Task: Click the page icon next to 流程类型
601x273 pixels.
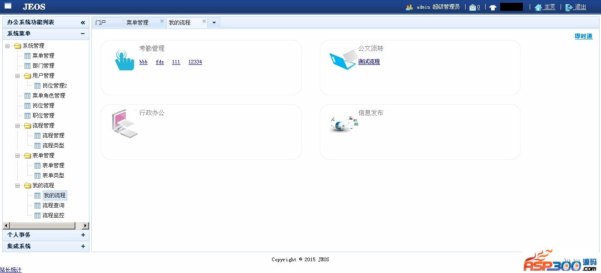Action: pos(37,146)
